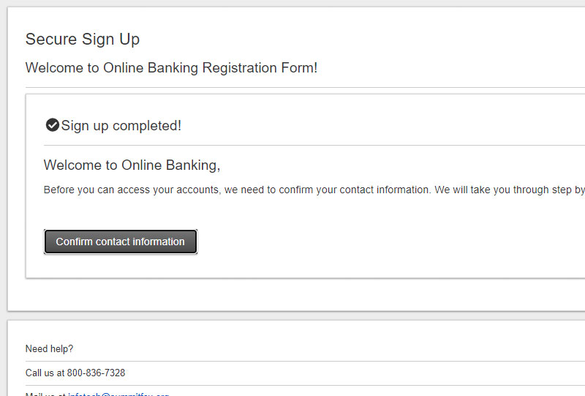585x396 pixels.
Task: Click the 'Before you can access your accounts' paragraph
Action: click(314, 190)
